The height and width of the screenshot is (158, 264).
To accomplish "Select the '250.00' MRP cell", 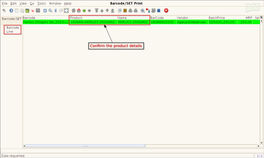I will click(245, 22).
